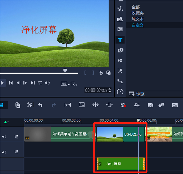Click the copy/replace media toolbar icon

coord(18,105)
